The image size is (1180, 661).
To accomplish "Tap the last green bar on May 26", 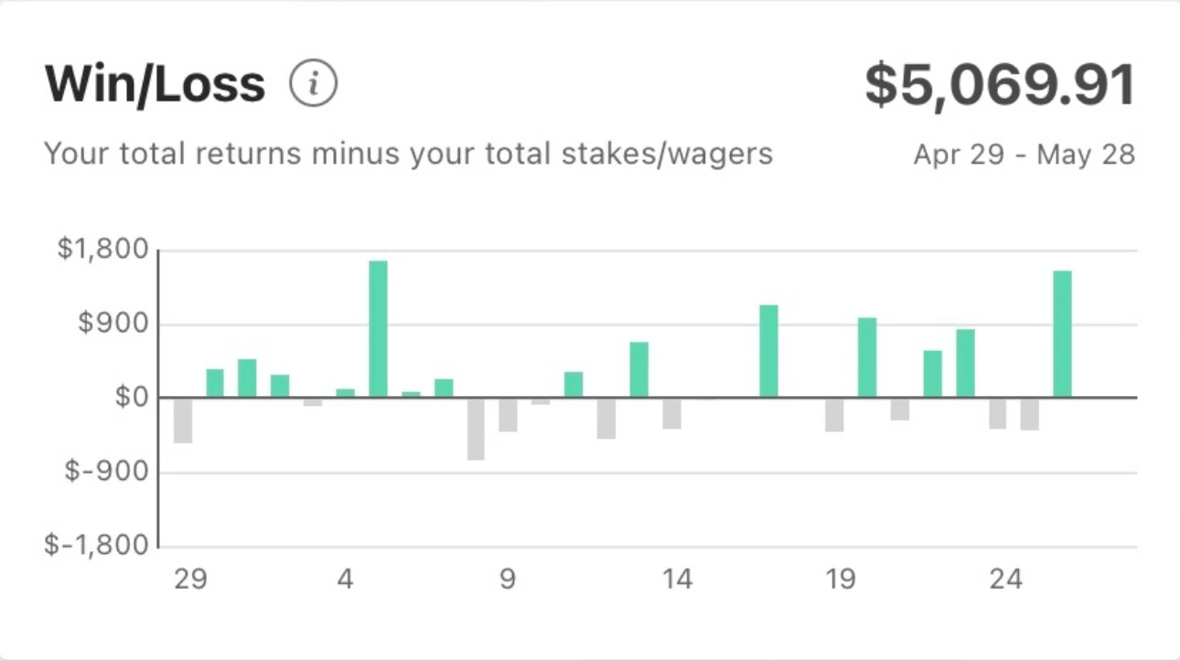I will pos(1062,334).
